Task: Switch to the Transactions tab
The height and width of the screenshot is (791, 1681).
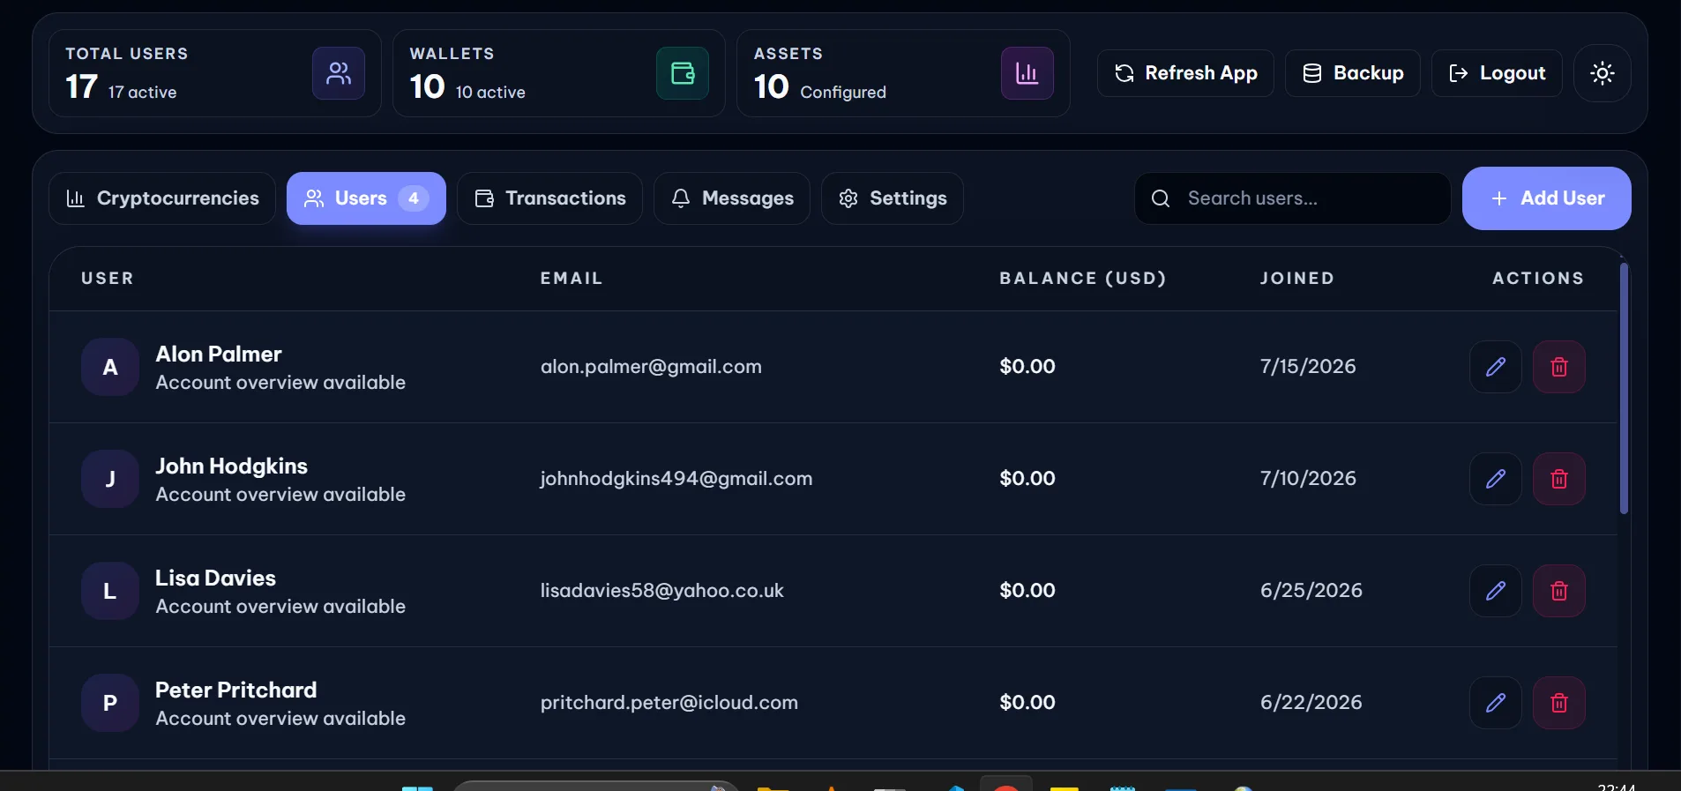Action: [549, 198]
